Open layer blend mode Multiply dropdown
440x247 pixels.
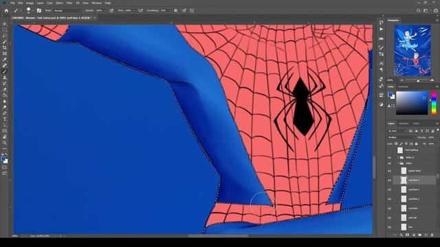pos(401,137)
